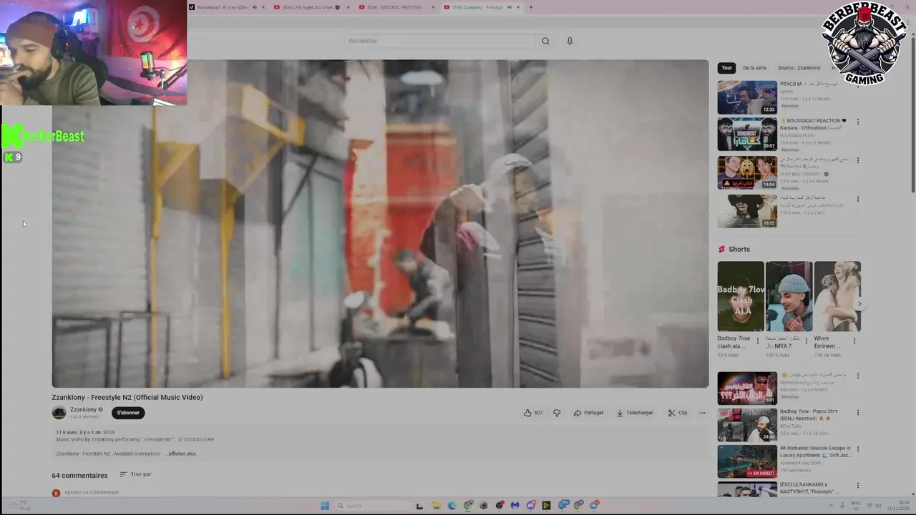Open the 14:04 suggested video thumbnail
The image size is (916, 515).
pos(747,172)
